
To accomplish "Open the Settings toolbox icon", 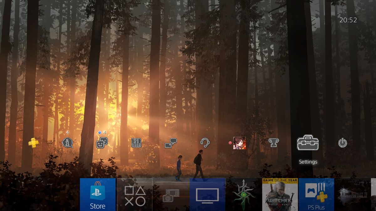I will coord(308,143).
